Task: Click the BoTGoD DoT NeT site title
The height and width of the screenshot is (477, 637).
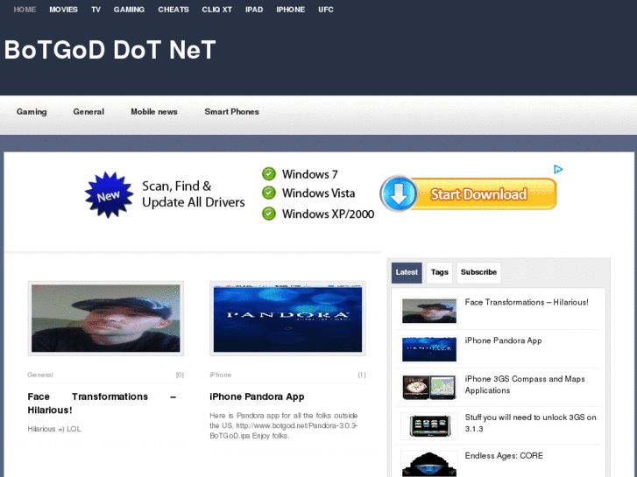Action: (110, 50)
